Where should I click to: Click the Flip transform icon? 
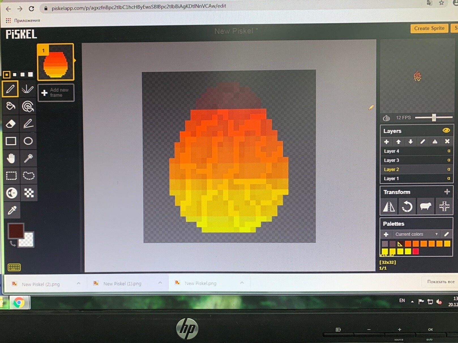click(389, 207)
